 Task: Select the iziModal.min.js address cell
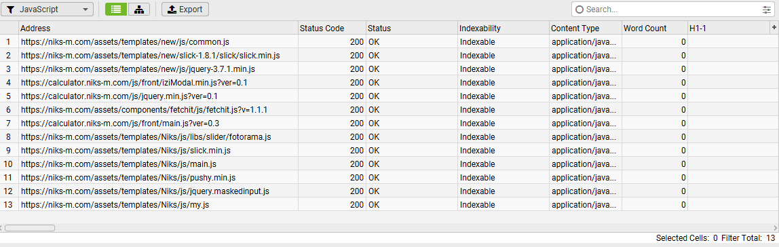click(158, 83)
